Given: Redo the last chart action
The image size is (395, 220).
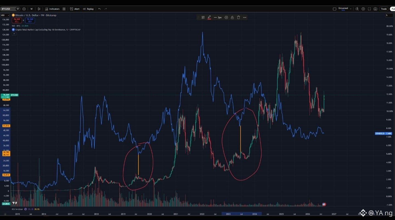Looking at the screenshot, I should click(x=106, y=9).
